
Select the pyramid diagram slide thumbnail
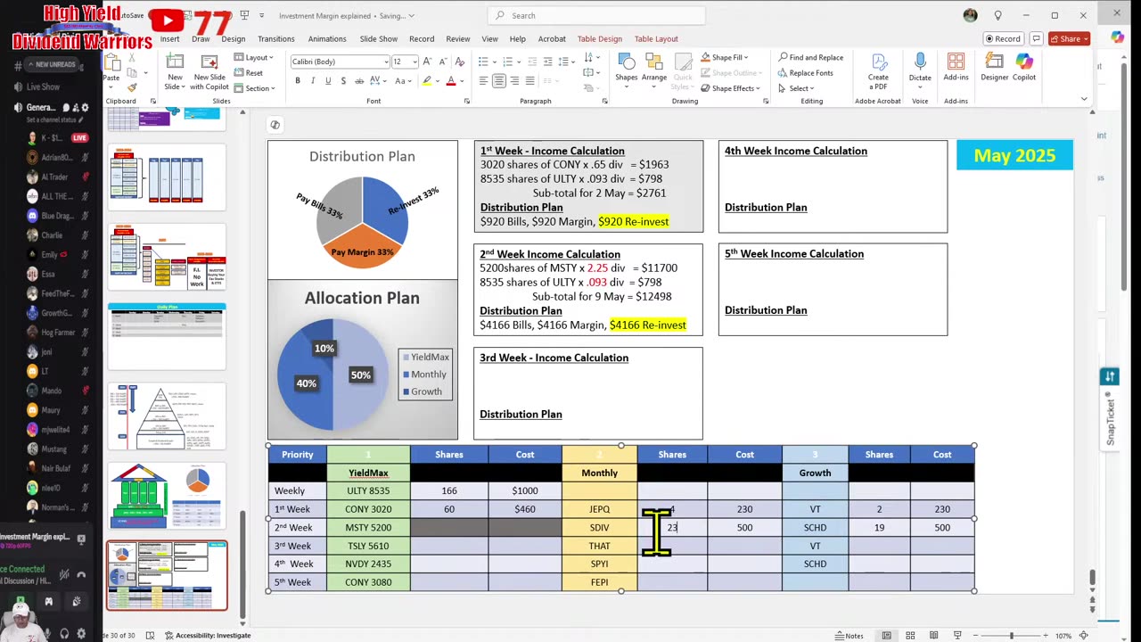tap(167, 416)
